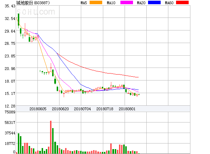Screen dimensions: 210x154
Task: Select the MA20 legend label
Action: 141,3
